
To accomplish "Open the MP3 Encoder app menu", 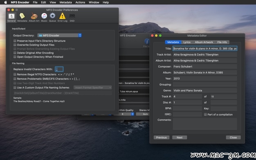I will 20,2.
